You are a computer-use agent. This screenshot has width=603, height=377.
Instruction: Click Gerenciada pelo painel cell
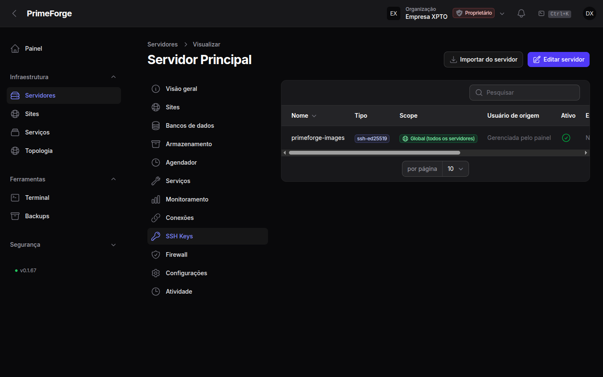(x=519, y=138)
